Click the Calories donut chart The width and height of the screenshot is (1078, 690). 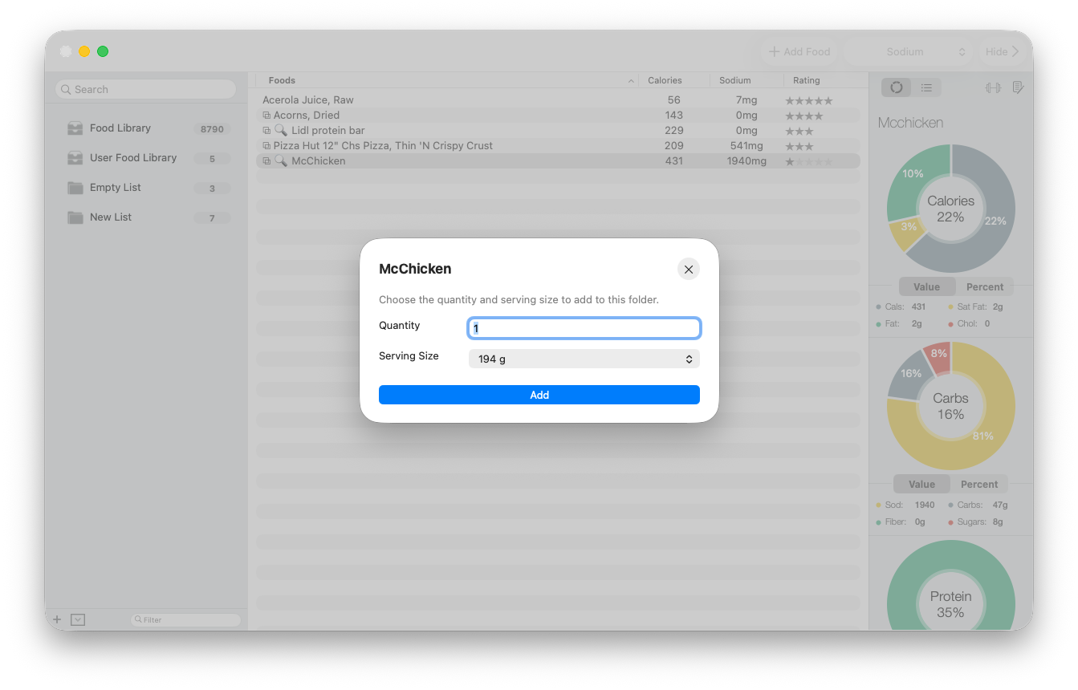point(951,209)
